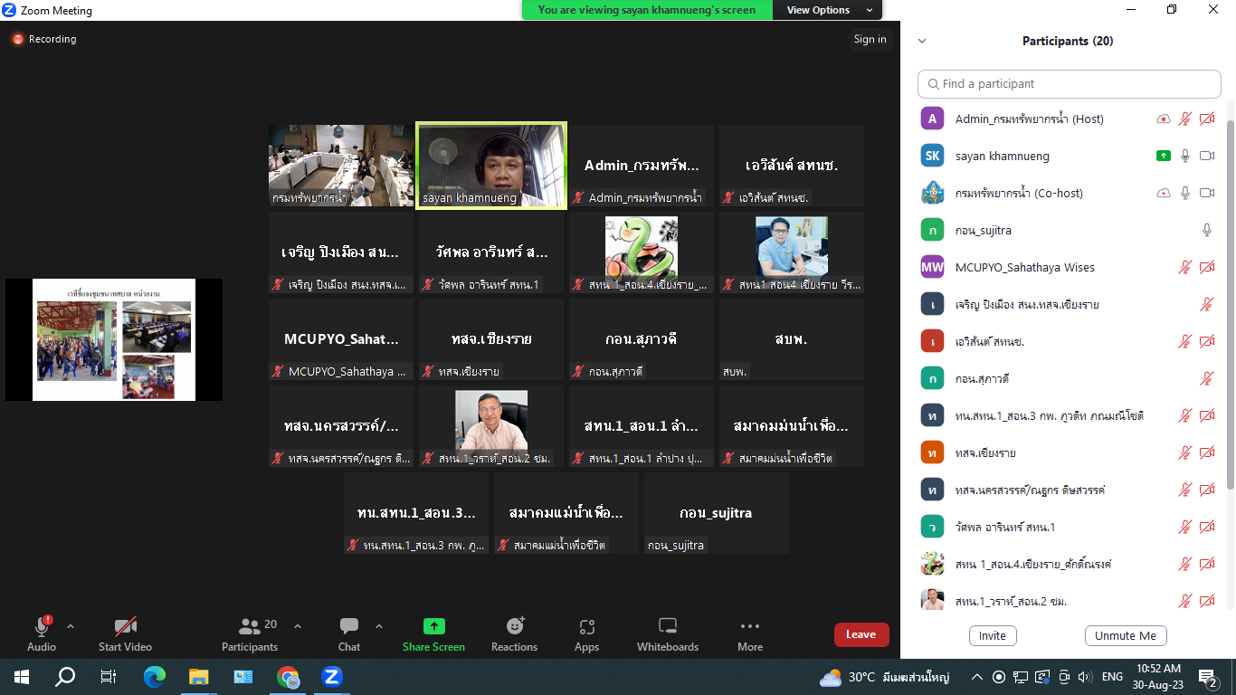Collapse Participants panel with chevron
This screenshot has width=1236, height=695.
922,41
